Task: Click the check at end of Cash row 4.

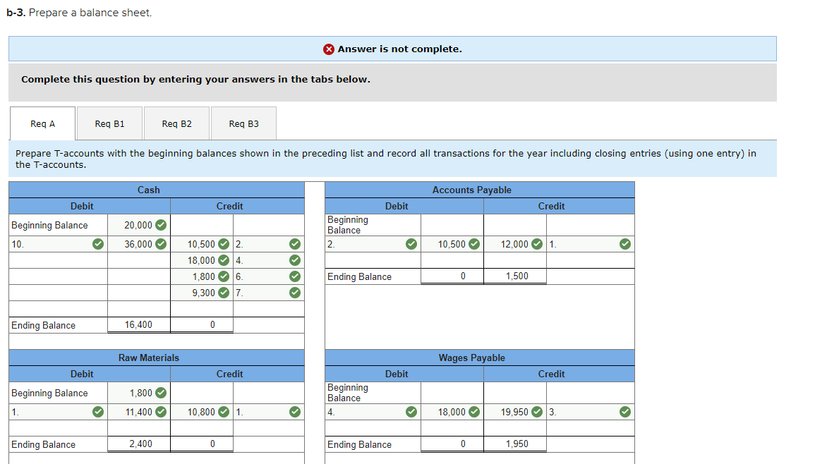Action: pyautogui.click(x=295, y=260)
